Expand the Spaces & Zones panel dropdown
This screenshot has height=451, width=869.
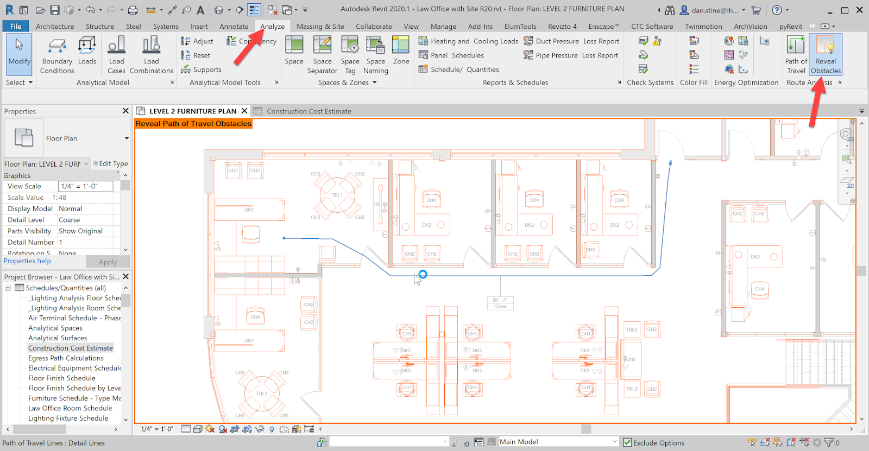tap(347, 82)
